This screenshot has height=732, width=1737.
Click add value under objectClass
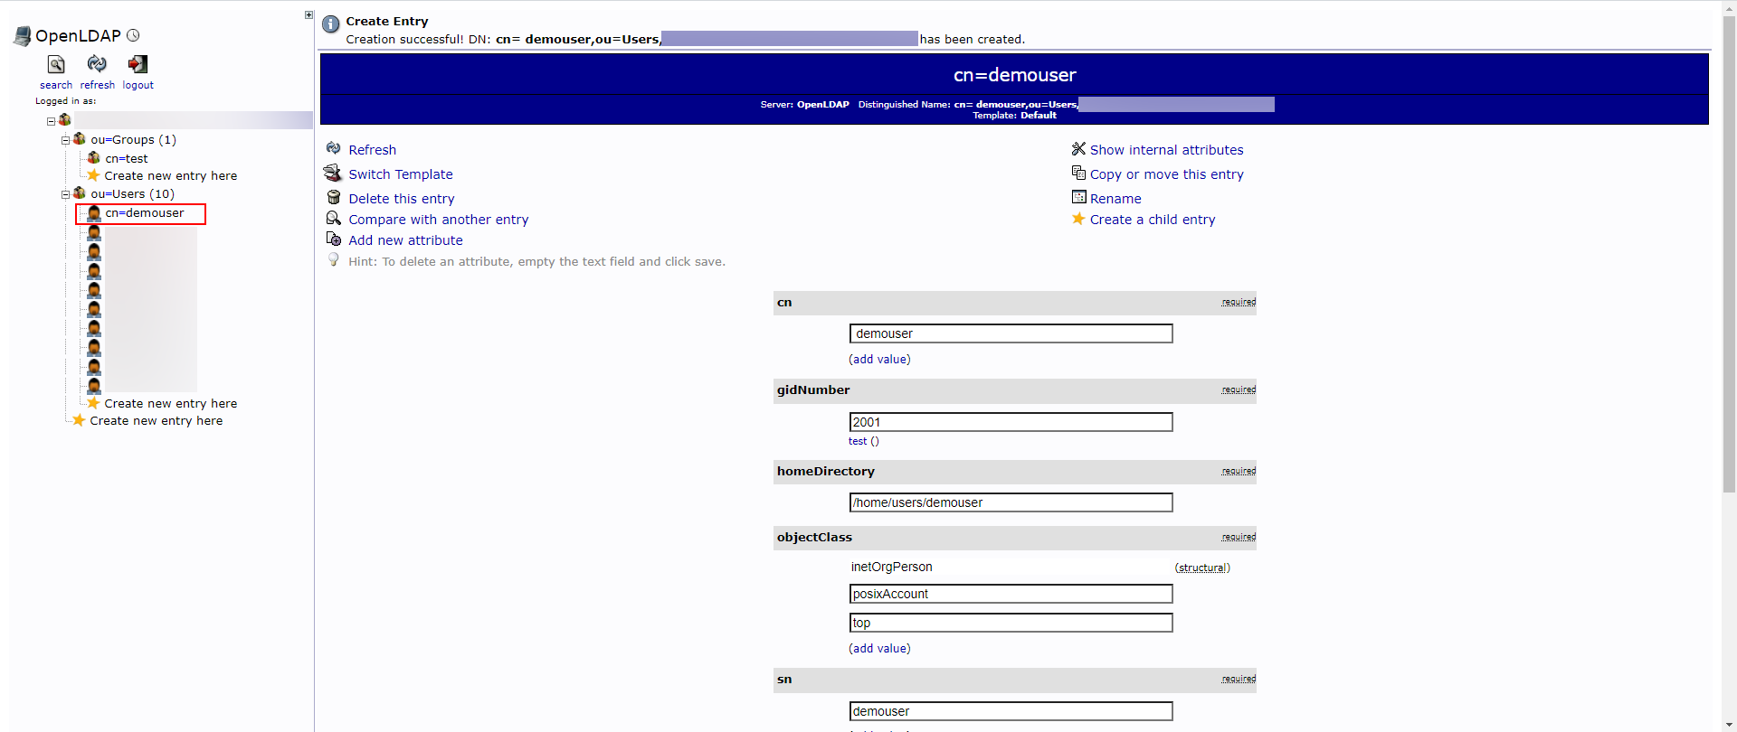(879, 649)
